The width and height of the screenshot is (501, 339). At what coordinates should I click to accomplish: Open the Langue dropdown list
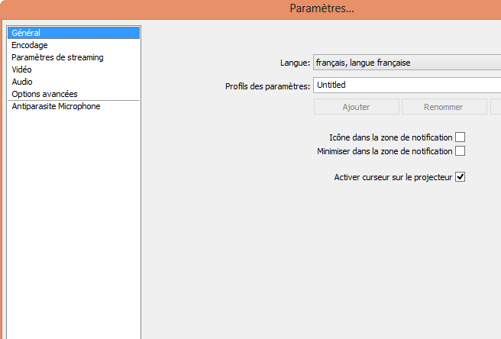coord(407,63)
